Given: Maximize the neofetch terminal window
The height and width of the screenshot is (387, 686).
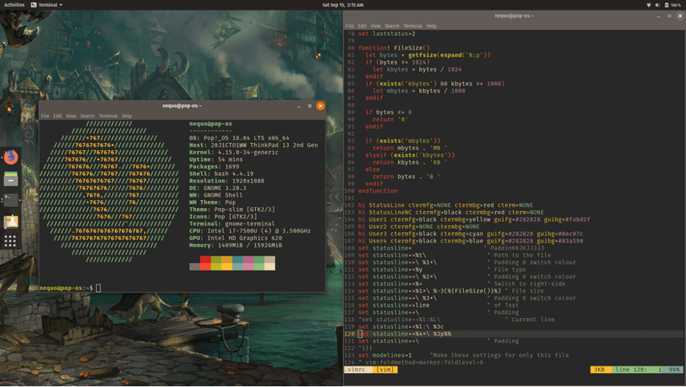Looking at the screenshot, I should click(x=309, y=106).
